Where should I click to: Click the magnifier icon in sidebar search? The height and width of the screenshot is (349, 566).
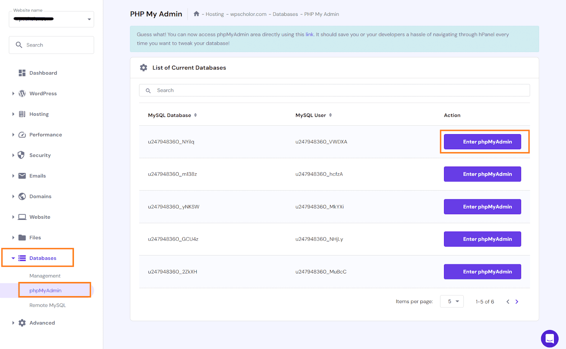click(19, 45)
